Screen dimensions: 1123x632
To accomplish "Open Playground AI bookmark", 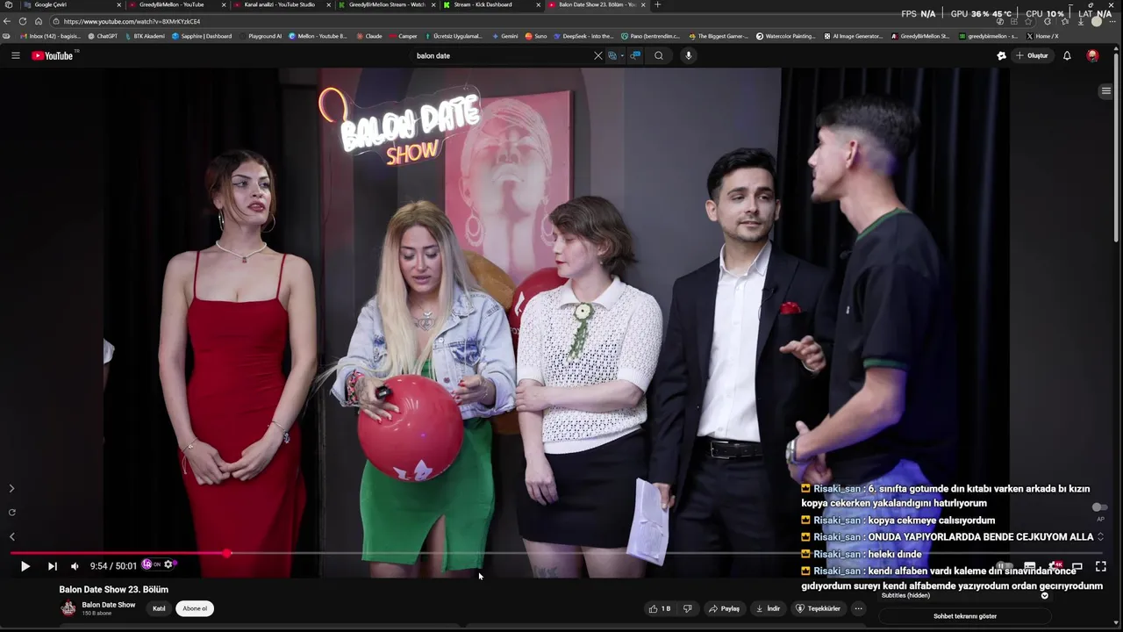I will (x=261, y=36).
